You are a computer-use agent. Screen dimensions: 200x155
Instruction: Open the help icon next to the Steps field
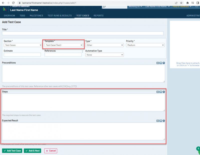(164, 91)
